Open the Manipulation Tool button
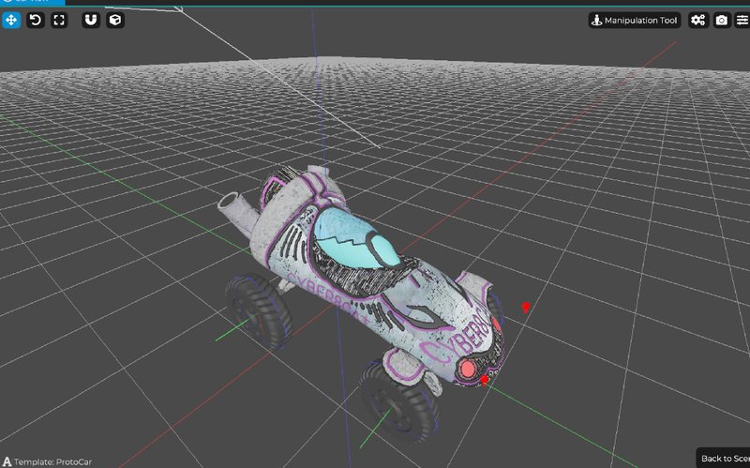 click(x=635, y=20)
